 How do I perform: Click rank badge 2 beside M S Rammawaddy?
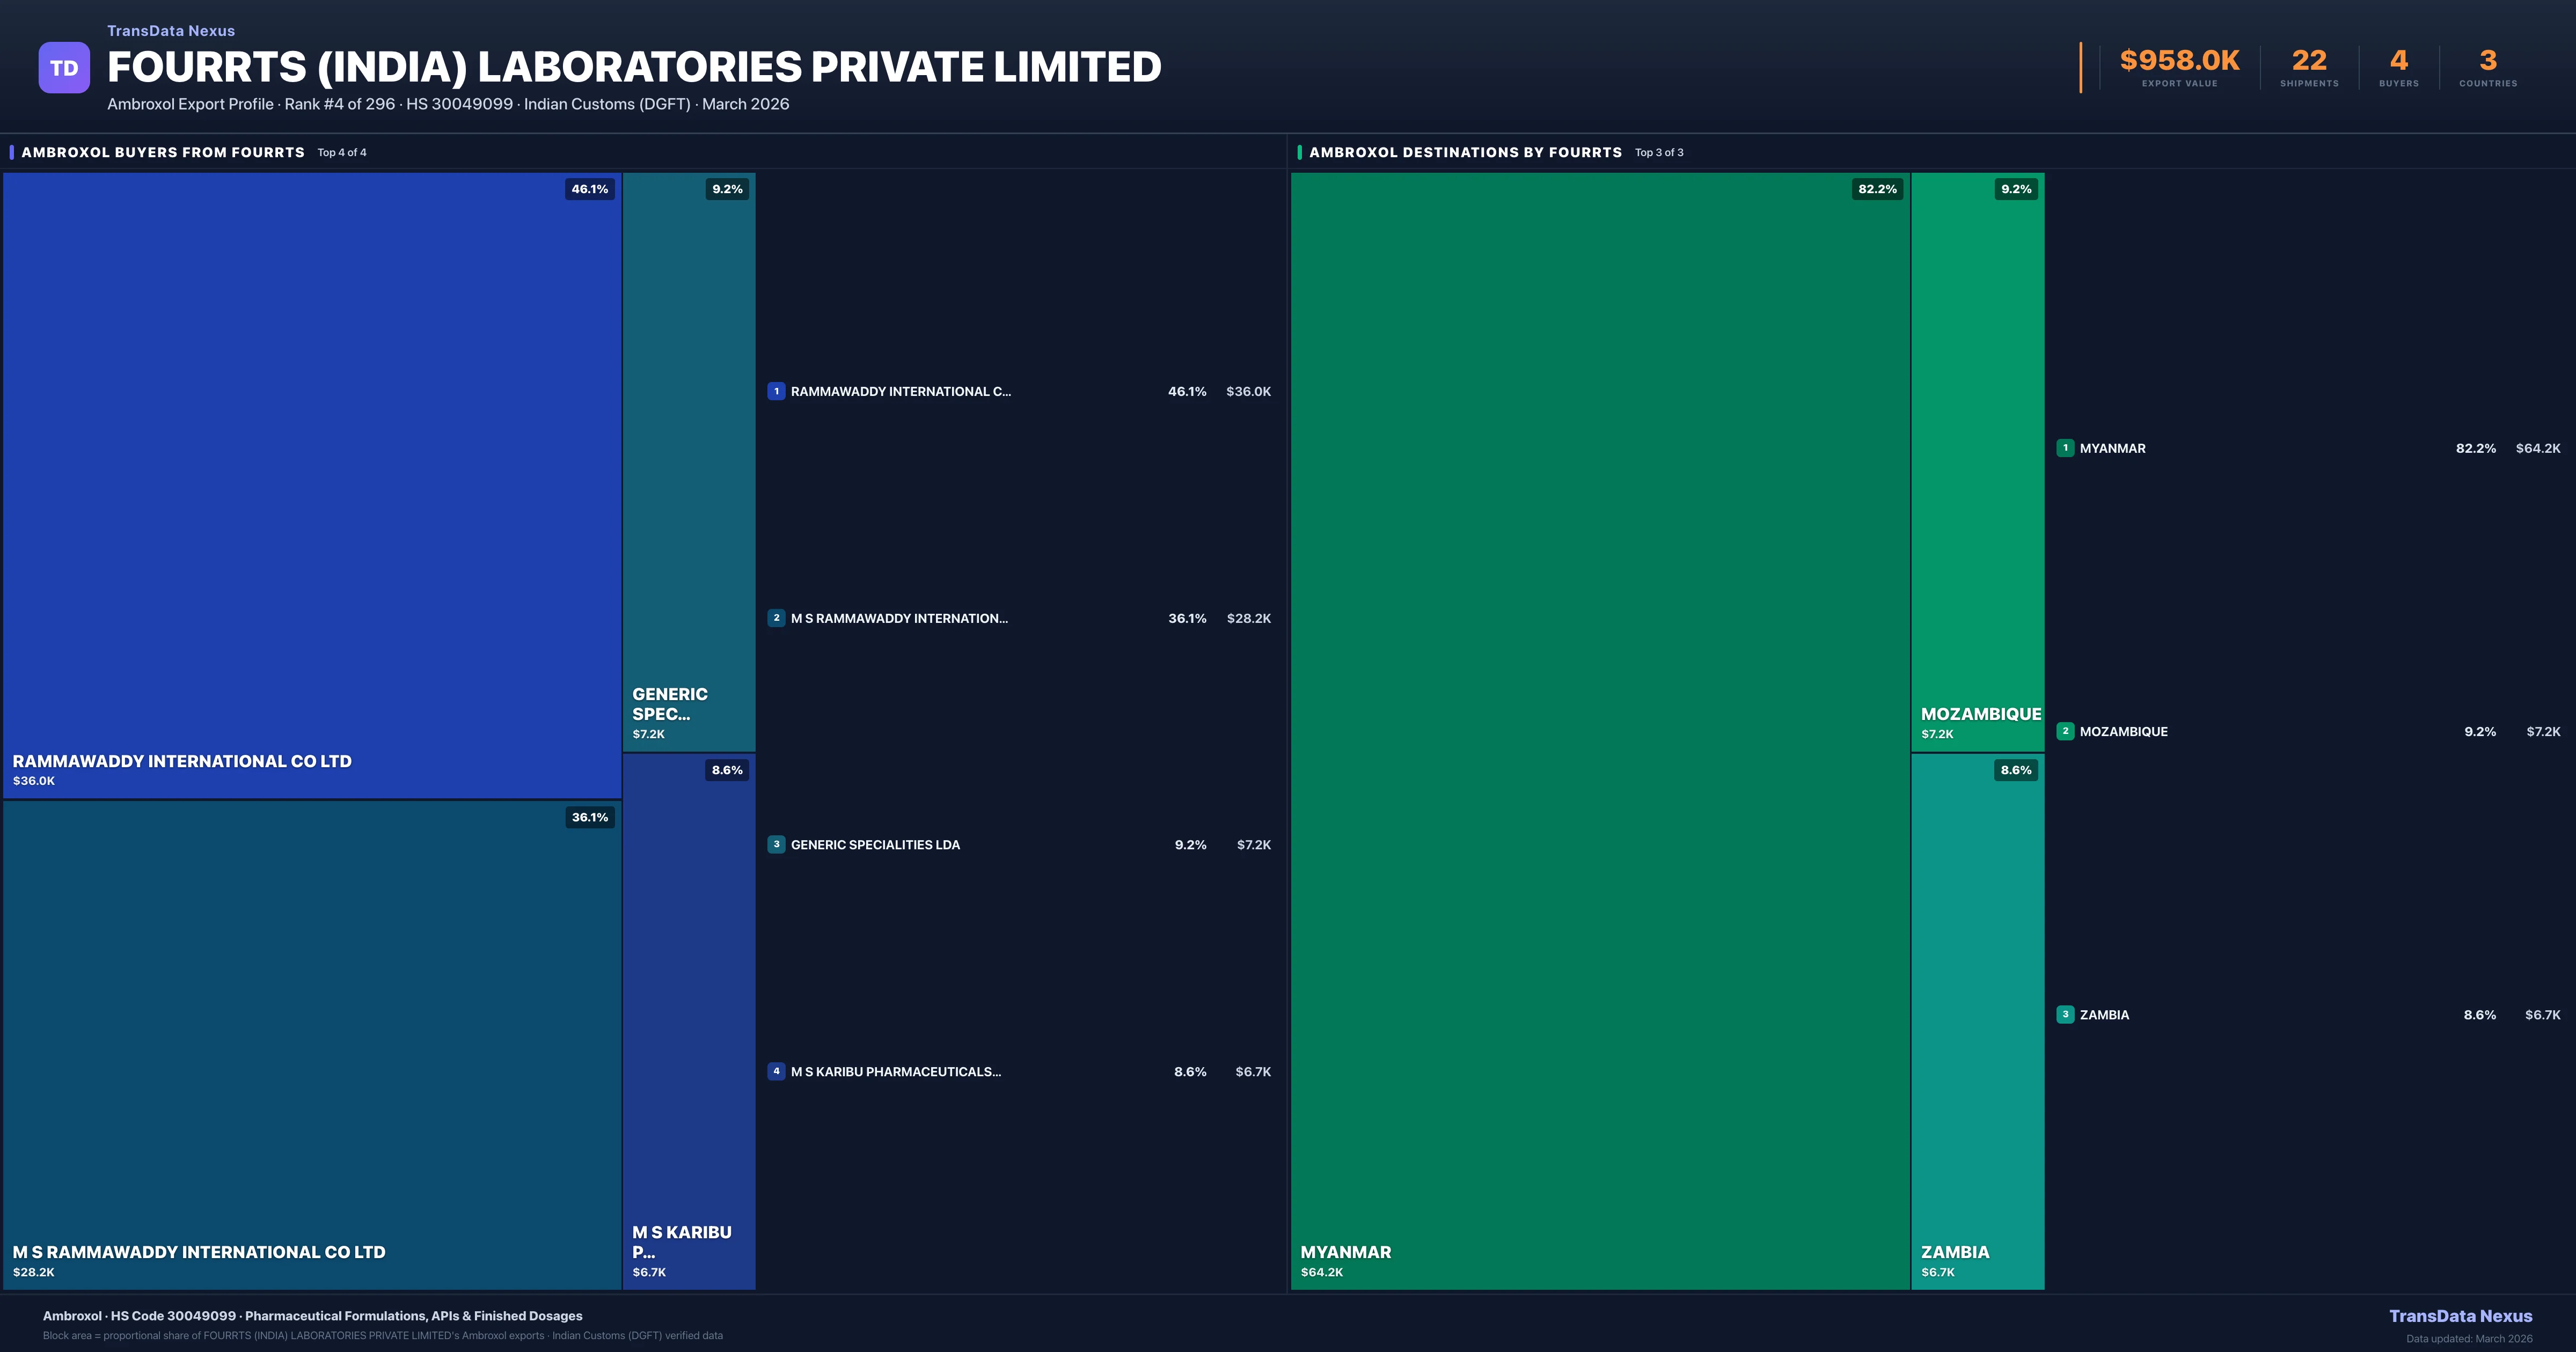pyautogui.click(x=776, y=618)
